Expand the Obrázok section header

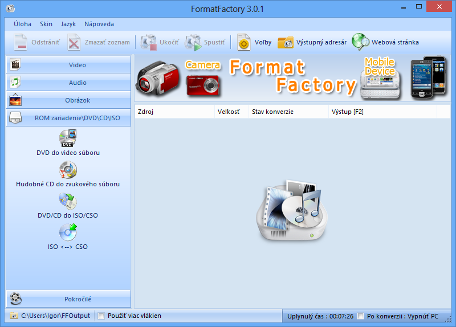(68, 100)
